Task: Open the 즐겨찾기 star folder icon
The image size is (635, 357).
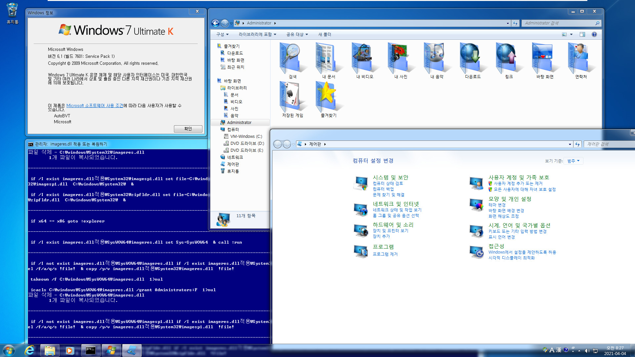Action: tap(328, 99)
